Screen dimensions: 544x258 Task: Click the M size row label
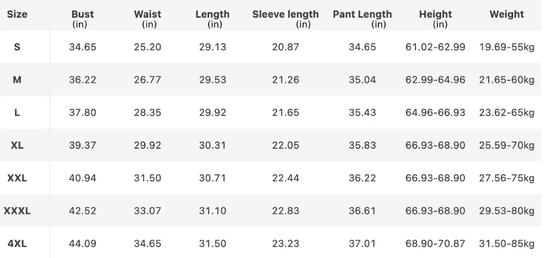17,80
